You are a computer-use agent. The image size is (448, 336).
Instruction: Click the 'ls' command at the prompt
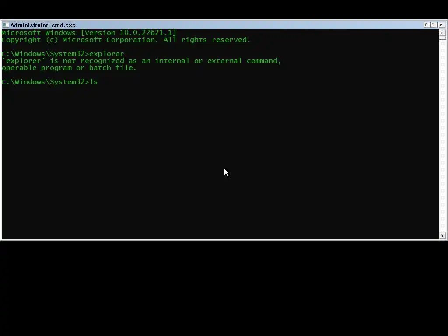[94, 82]
